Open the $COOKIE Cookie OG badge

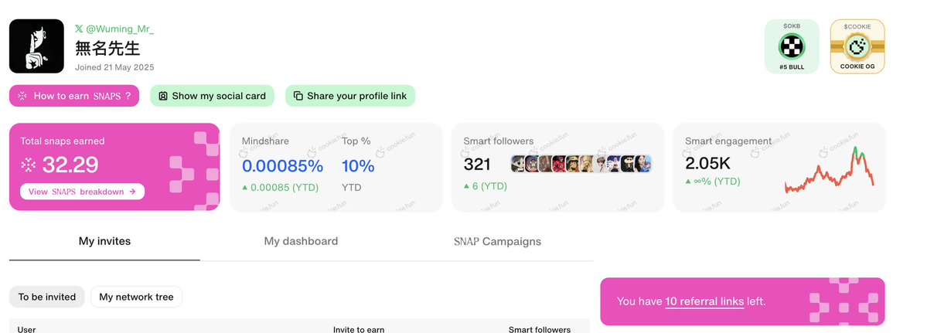(857, 46)
